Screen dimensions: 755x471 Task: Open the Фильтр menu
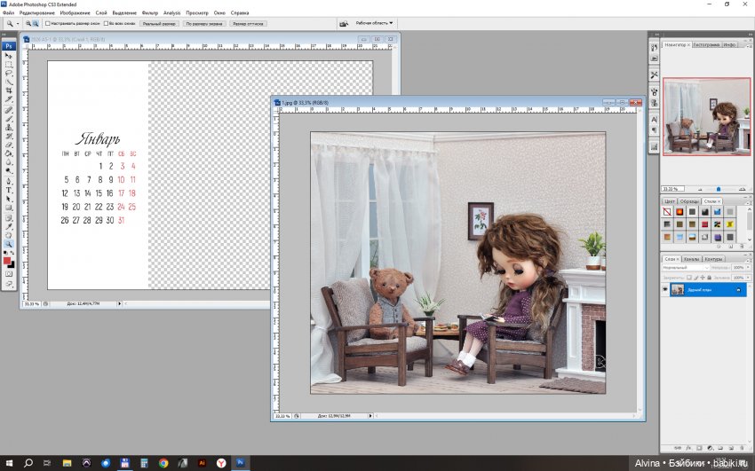pyautogui.click(x=149, y=13)
